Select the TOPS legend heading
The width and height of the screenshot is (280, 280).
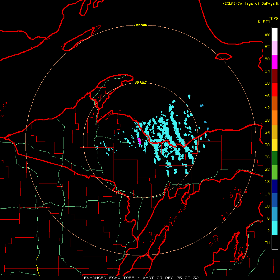[x=273, y=18]
